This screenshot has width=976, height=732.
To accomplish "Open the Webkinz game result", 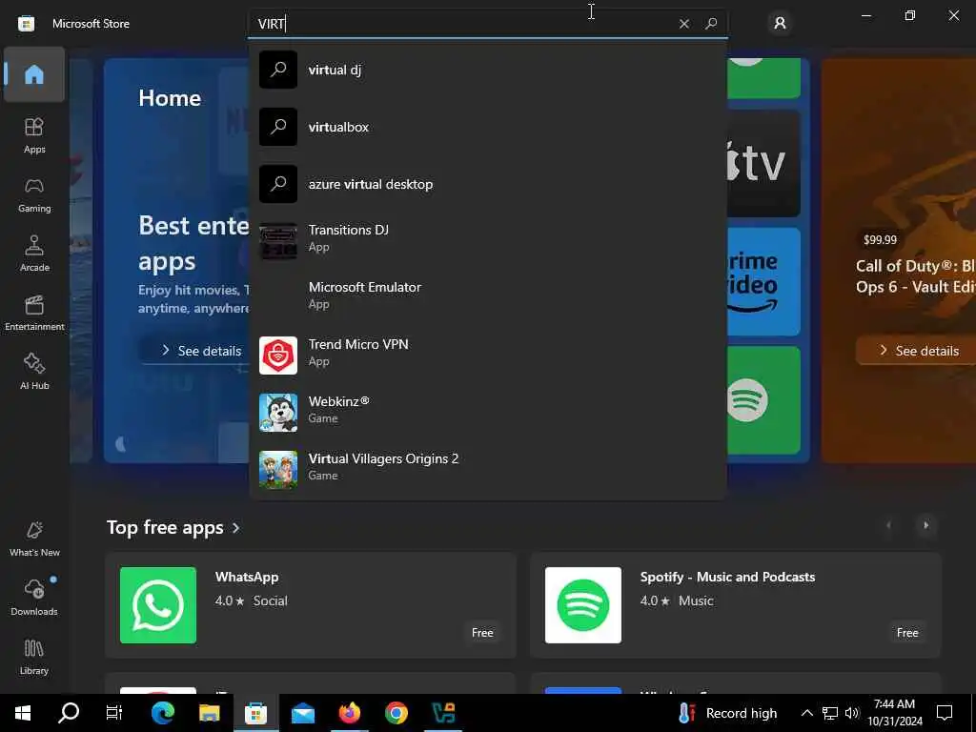I will point(487,413).
